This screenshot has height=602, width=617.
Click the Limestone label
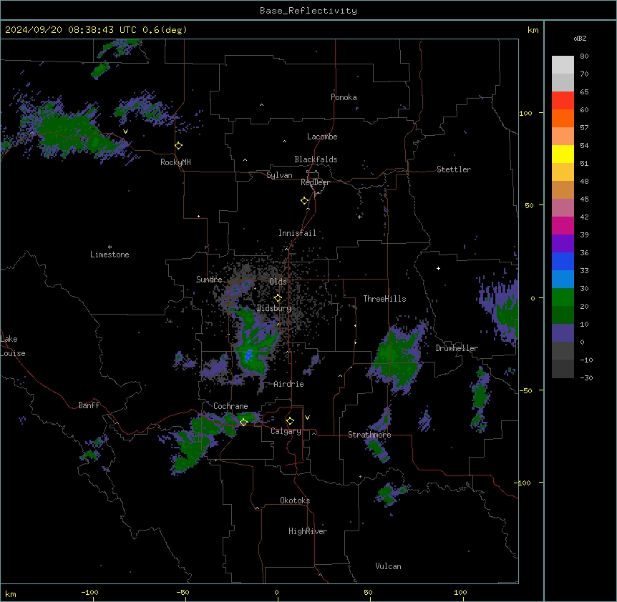coord(110,255)
